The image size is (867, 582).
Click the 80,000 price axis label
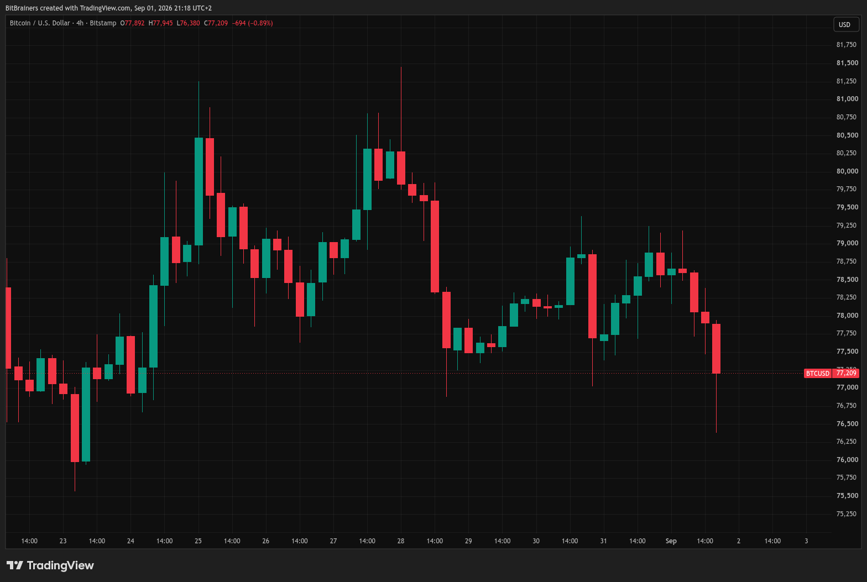(847, 171)
